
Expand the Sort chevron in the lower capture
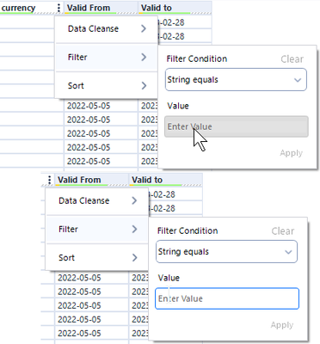(135, 257)
